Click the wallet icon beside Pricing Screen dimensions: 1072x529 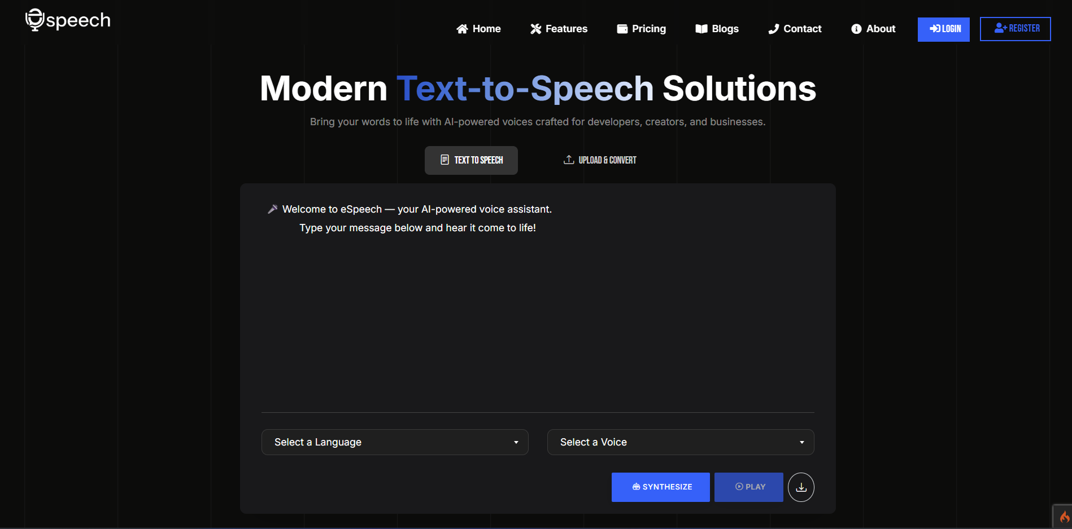tap(622, 29)
